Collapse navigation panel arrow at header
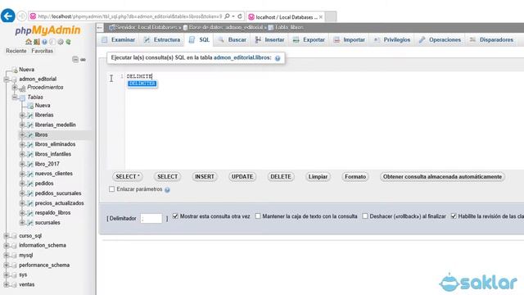524x295 pixels. [100, 28]
